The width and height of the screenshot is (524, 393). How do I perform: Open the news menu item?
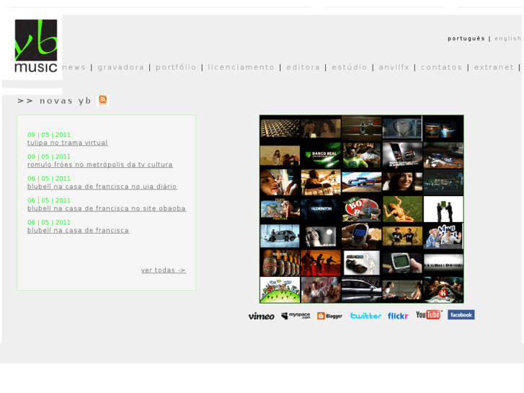point(74,67)
